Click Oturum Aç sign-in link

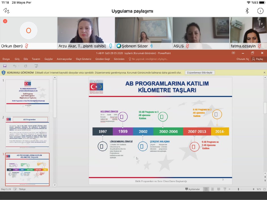point(243,59)
